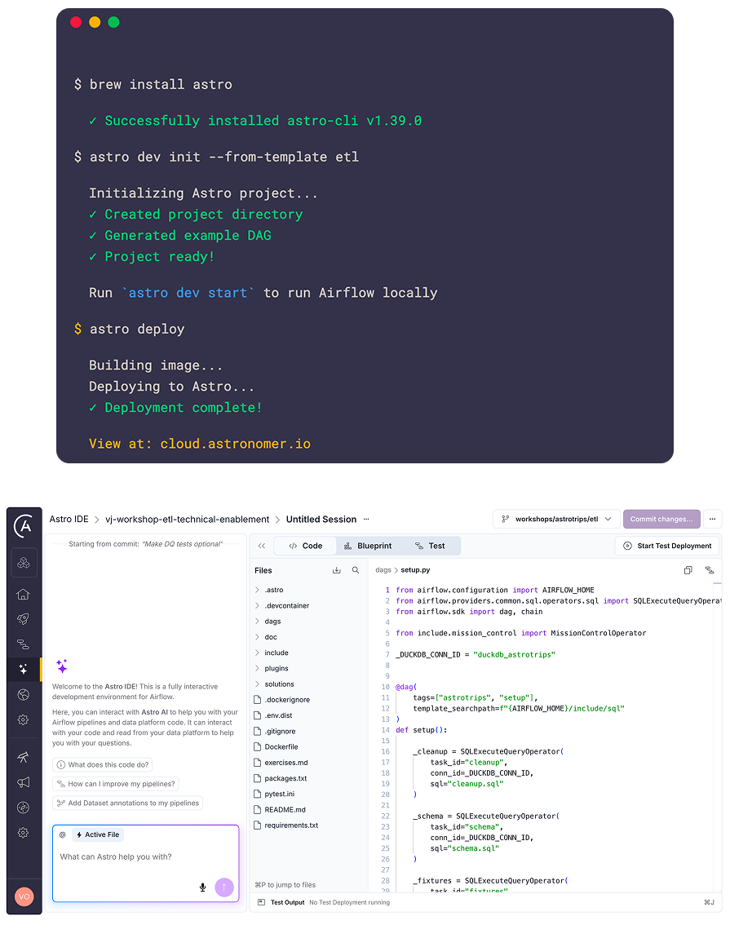
Task: Open the DAGs pipeline icon in sidebar
Action: tap(24, 644)
